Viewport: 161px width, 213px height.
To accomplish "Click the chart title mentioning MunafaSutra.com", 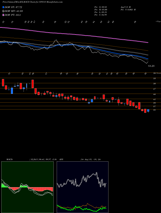I will pyautogui.click(x=33, y=2).
